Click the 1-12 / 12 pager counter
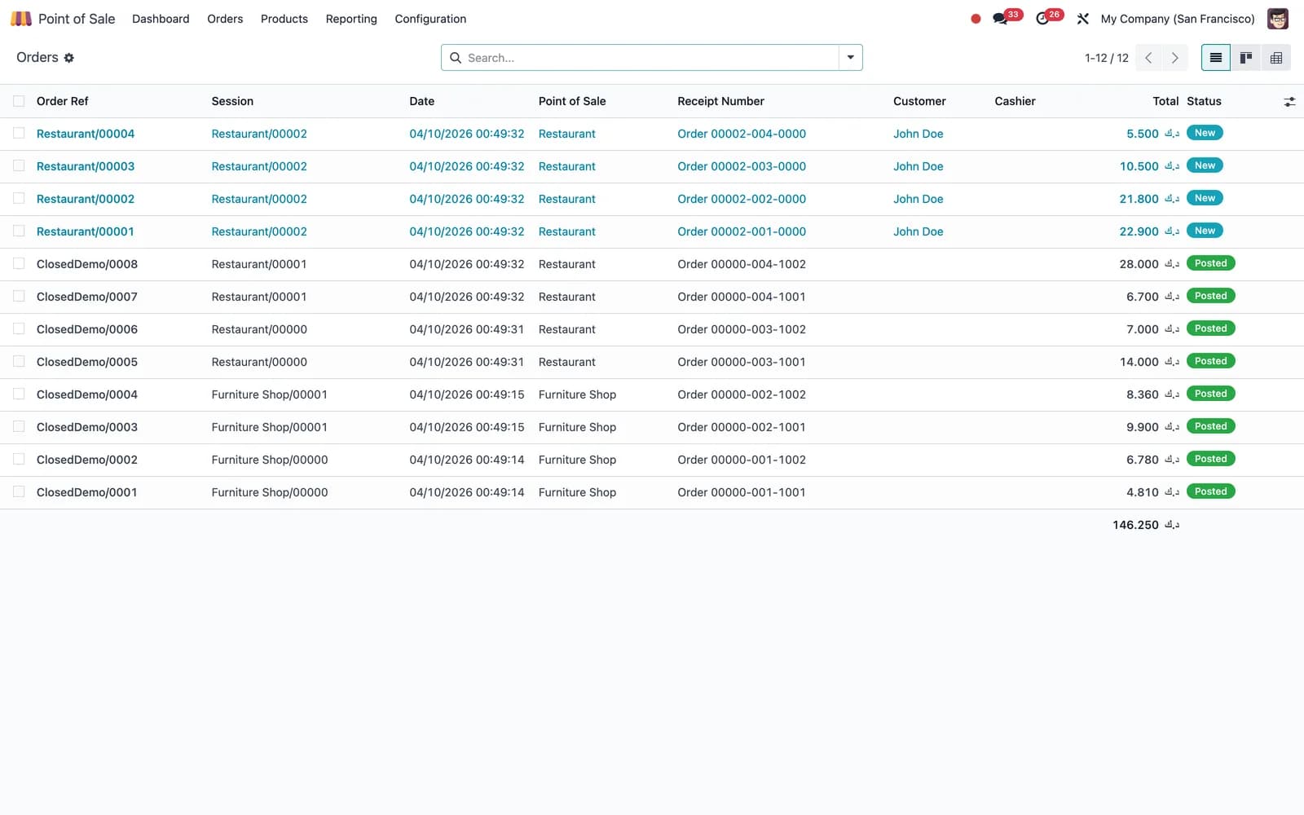Screen dimensions: 1304x815 click(1107, 58)
